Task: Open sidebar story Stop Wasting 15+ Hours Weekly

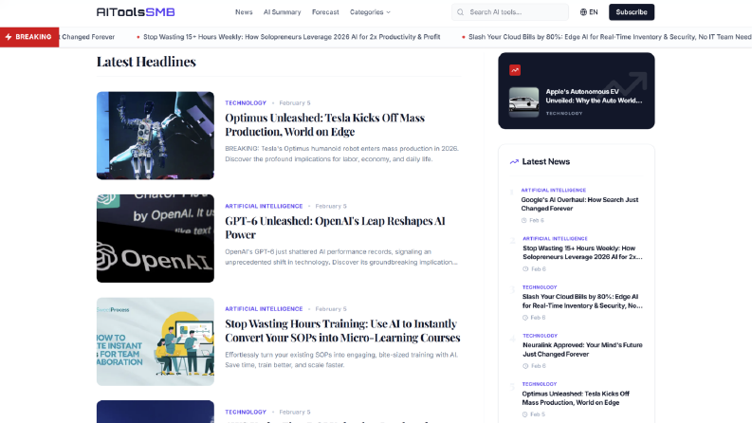Action: [x=582, y=252]
